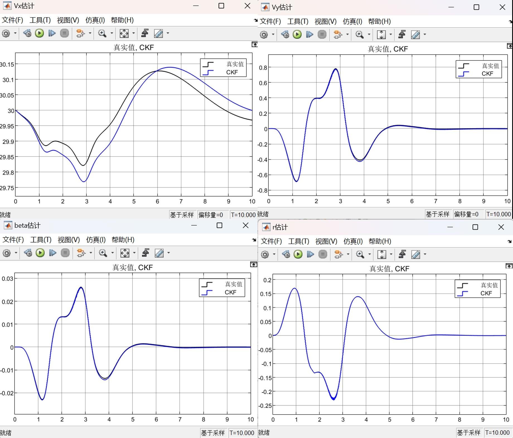Image resolution: width=513 pixels, height=438 pixels.
Task: Click highlight block icon in r估计 toolbar
Action: tap(338, 254)
